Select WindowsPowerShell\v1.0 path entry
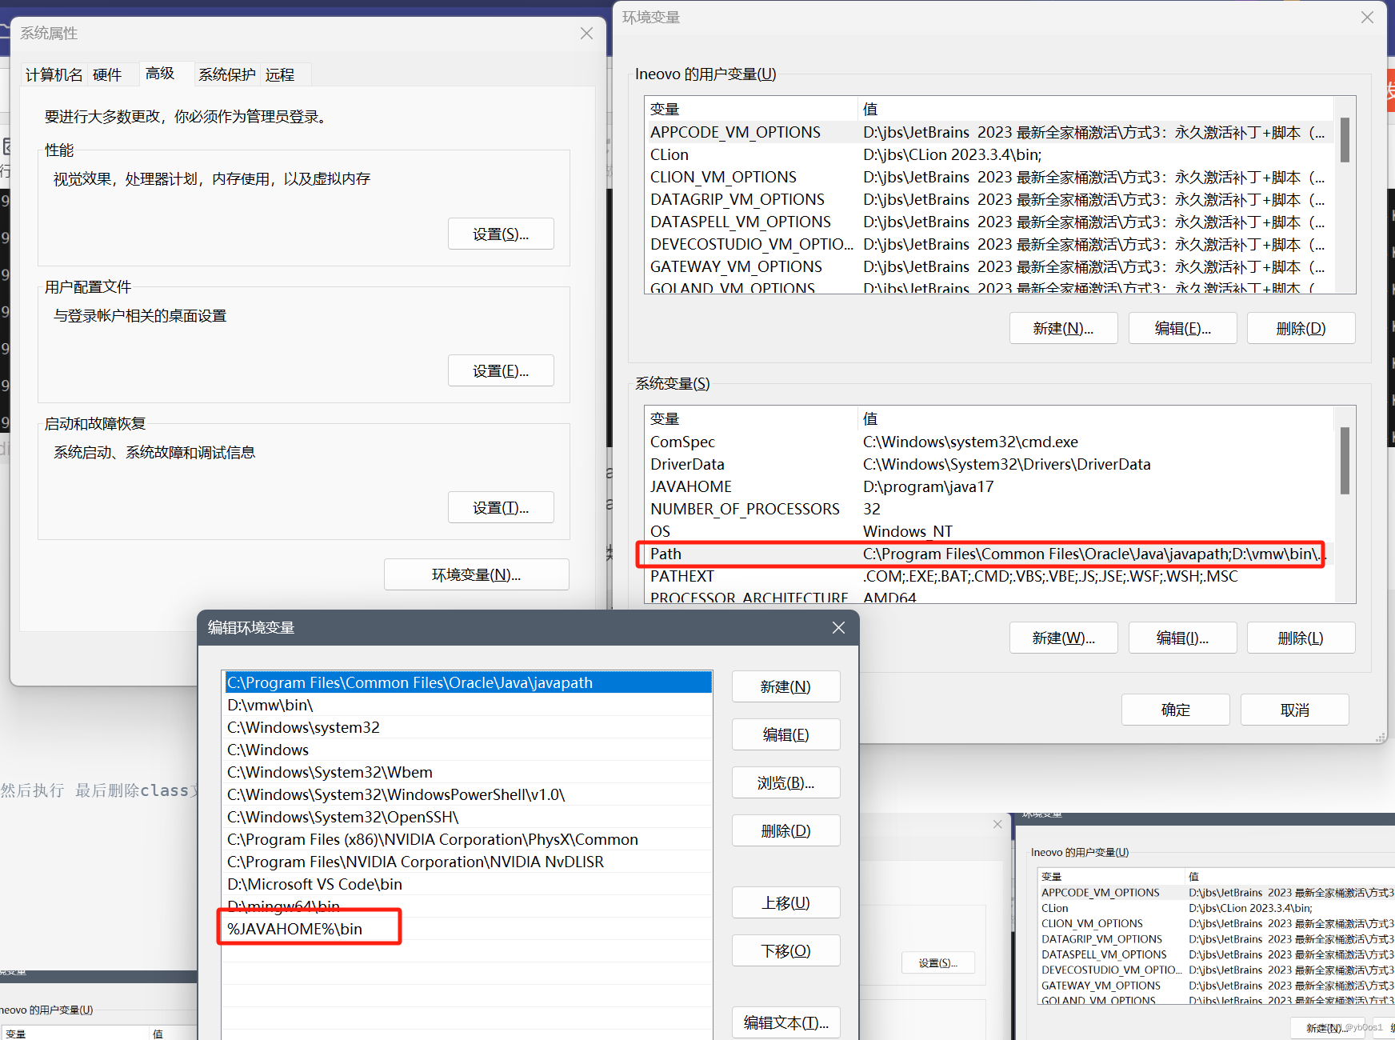 pos(468,794)
